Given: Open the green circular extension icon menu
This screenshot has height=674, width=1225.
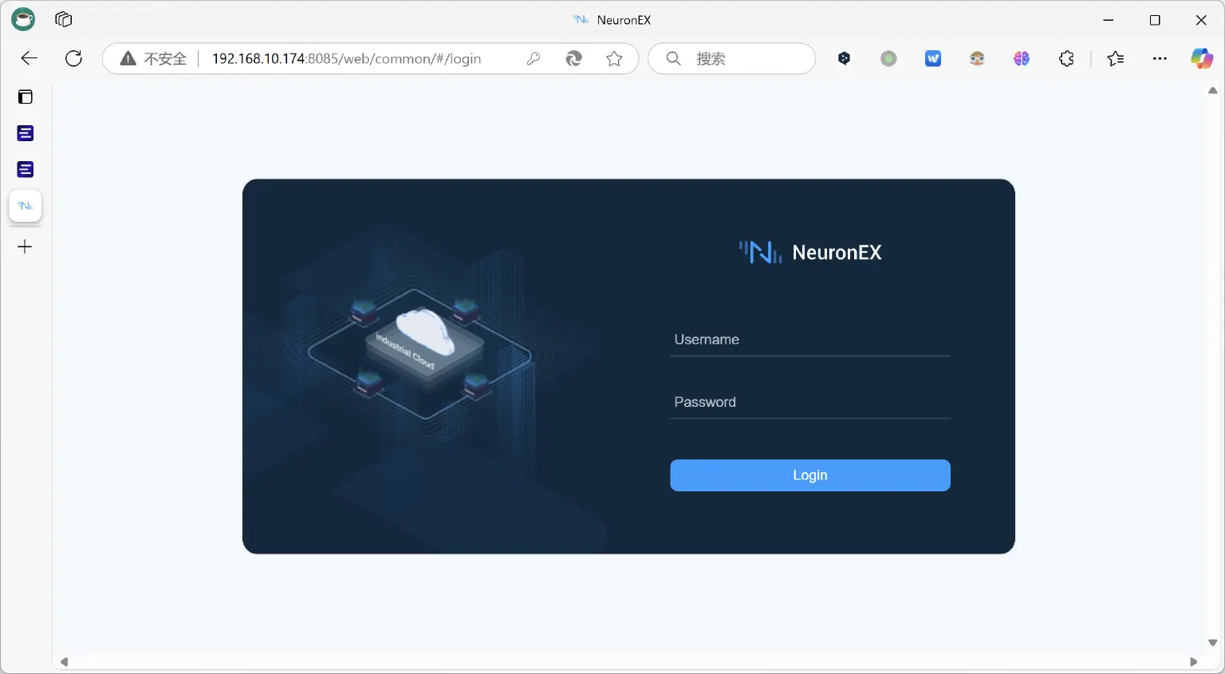Looking at the screenshot, I should pyautogui.click(x=888, y=58).
